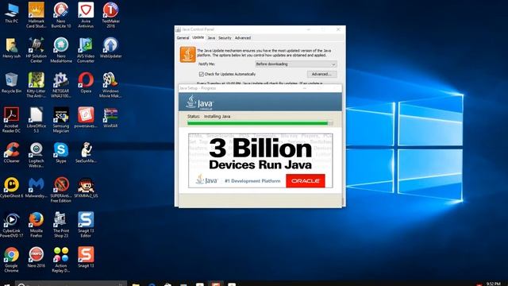Open the Logitech Webcam shortcut

[36, 155]
